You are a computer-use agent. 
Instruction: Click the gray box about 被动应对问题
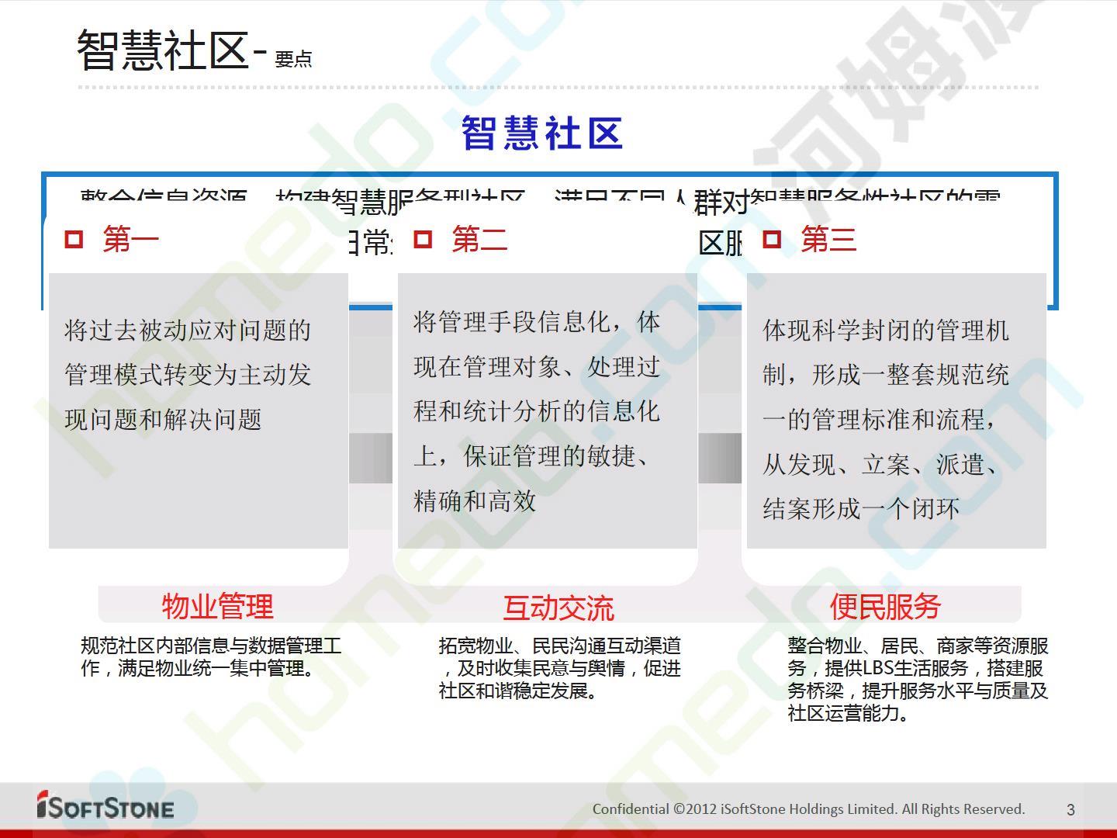(x=199, y=411)
